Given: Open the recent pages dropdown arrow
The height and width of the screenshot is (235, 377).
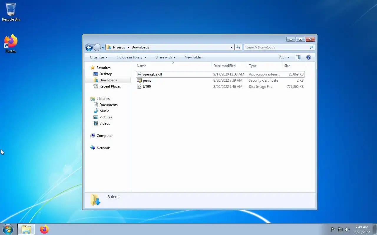Looking at the screenshot, I should click(x=103, y=47).
